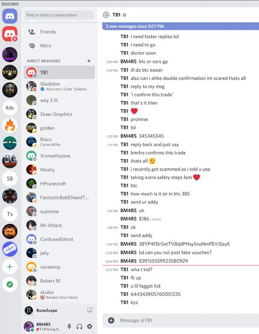The image size is (259, 334).
Task: Attach file using plus button in message box
Action: click(x=111, y=320)
